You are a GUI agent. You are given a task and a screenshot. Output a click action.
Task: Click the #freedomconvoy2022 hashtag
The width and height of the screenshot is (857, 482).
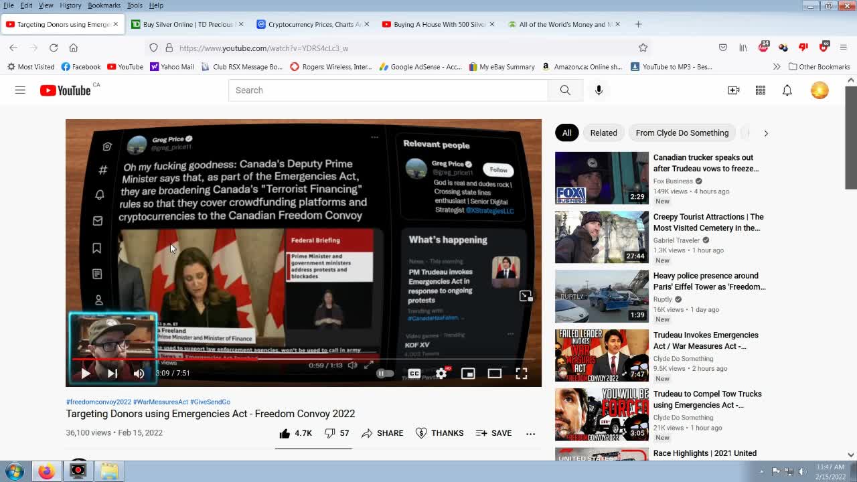[98, 402]
